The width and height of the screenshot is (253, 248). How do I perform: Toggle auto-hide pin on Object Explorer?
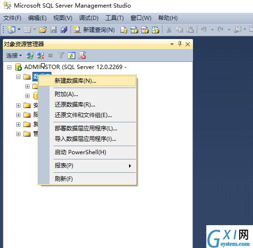point(180,44)
